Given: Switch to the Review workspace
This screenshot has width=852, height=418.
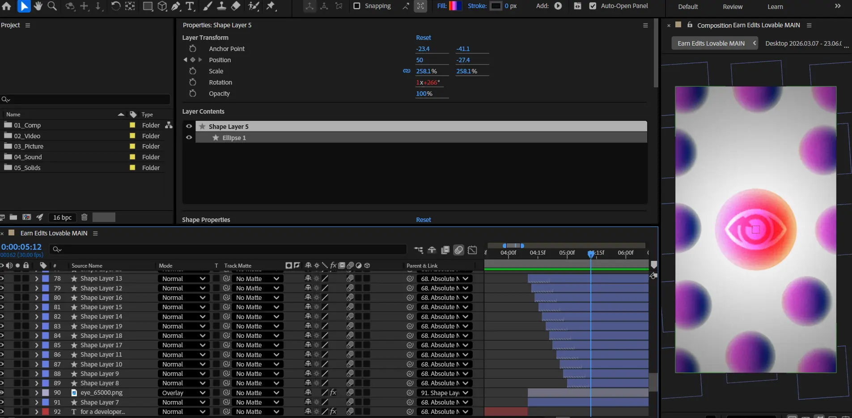Looking at the screenshot, I should (x=732, y=7).
